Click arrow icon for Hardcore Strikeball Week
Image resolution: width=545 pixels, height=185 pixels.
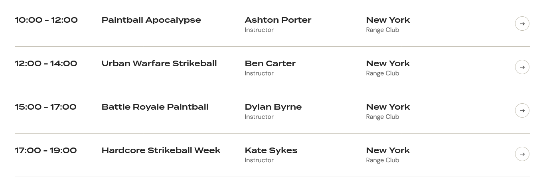(x=522, y=154)
